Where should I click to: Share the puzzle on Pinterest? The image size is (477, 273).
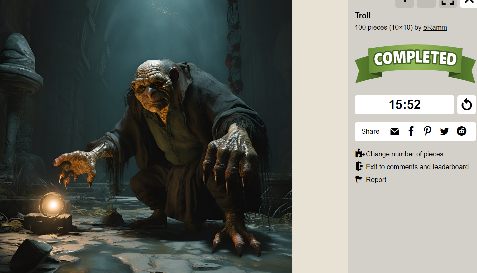428,131
